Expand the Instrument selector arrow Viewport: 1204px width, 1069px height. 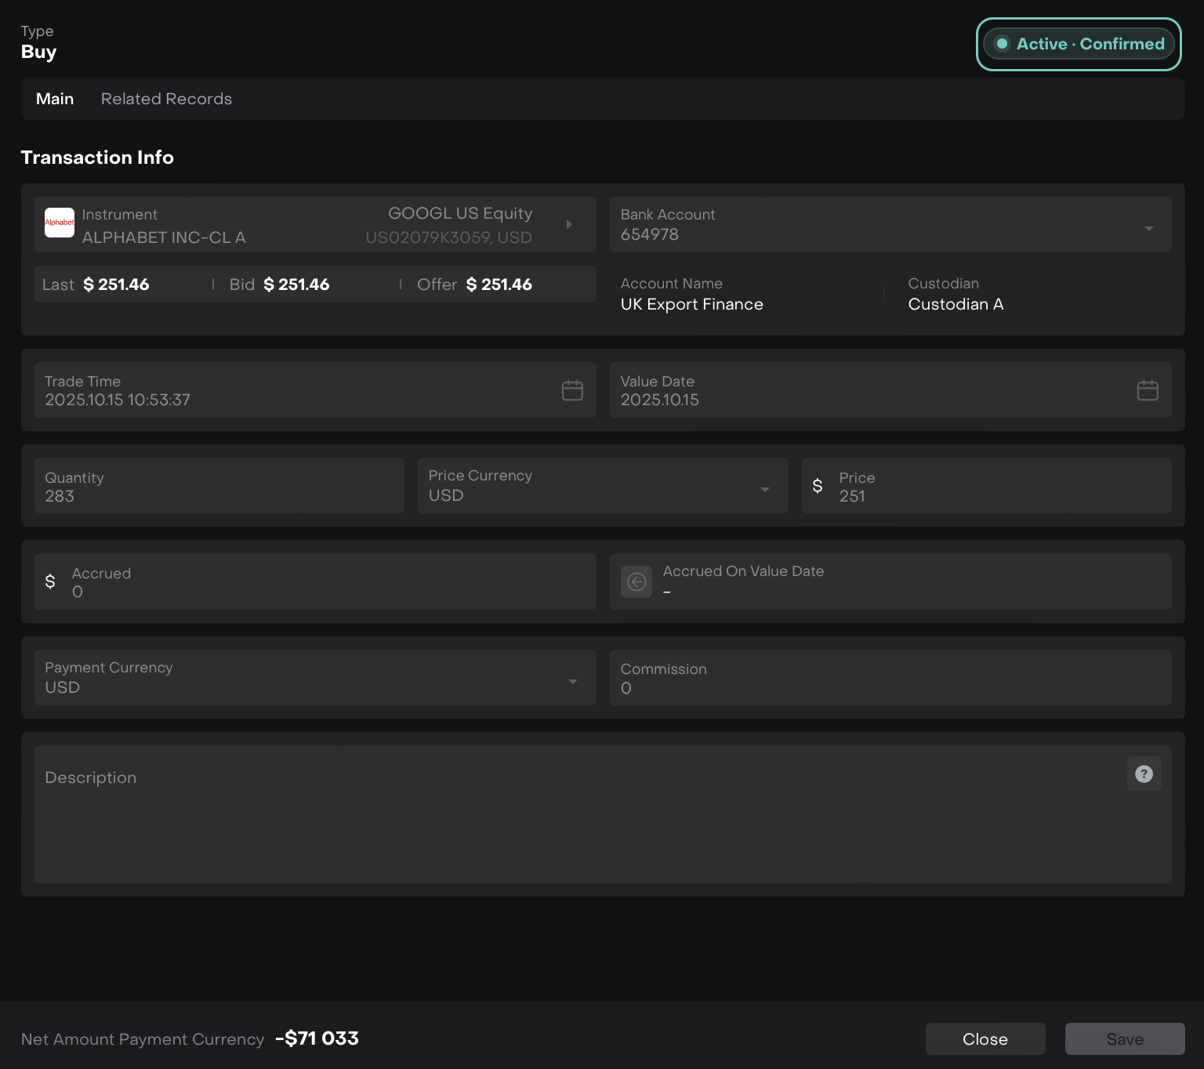tap(569, 225)
